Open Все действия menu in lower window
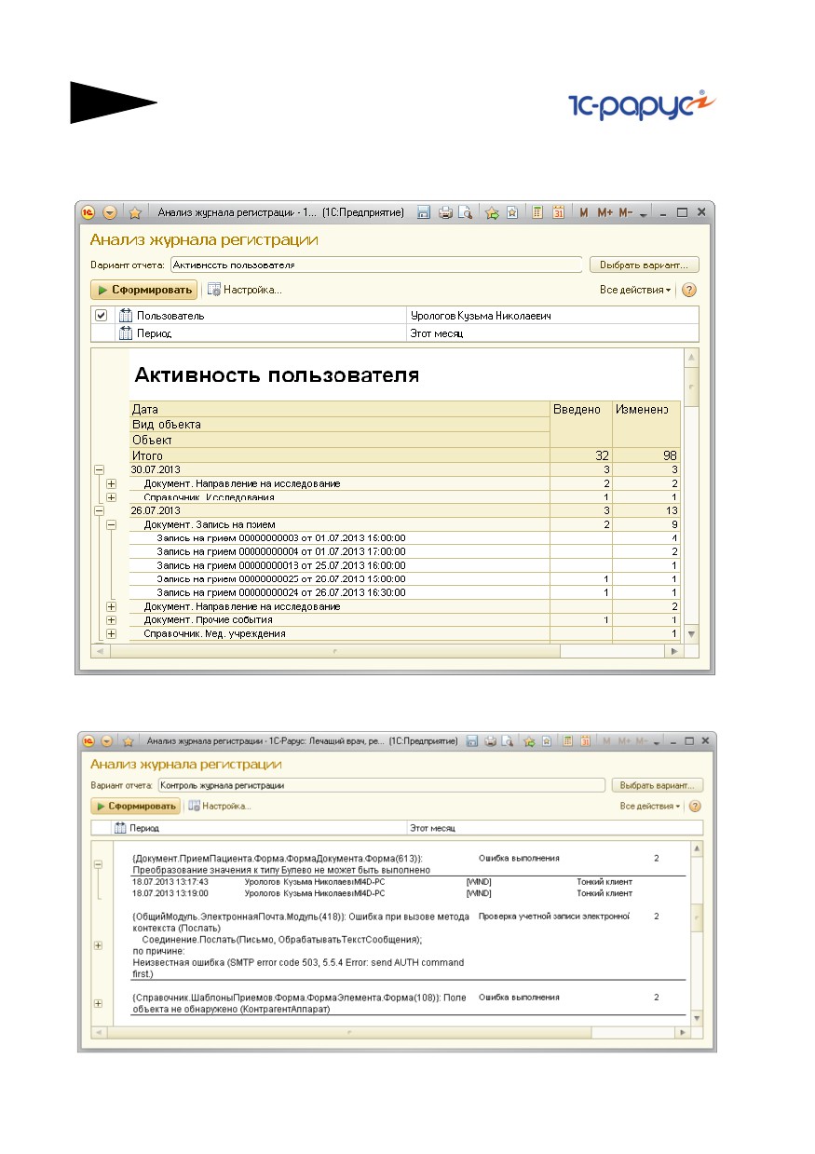The height and width of the screenshot is (1154, 815). point(650,806)
